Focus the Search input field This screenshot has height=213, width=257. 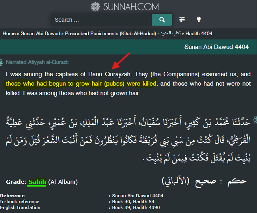101,20
